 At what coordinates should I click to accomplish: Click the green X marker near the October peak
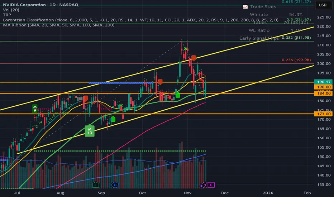pyautogui.click(x=186, y=49)
